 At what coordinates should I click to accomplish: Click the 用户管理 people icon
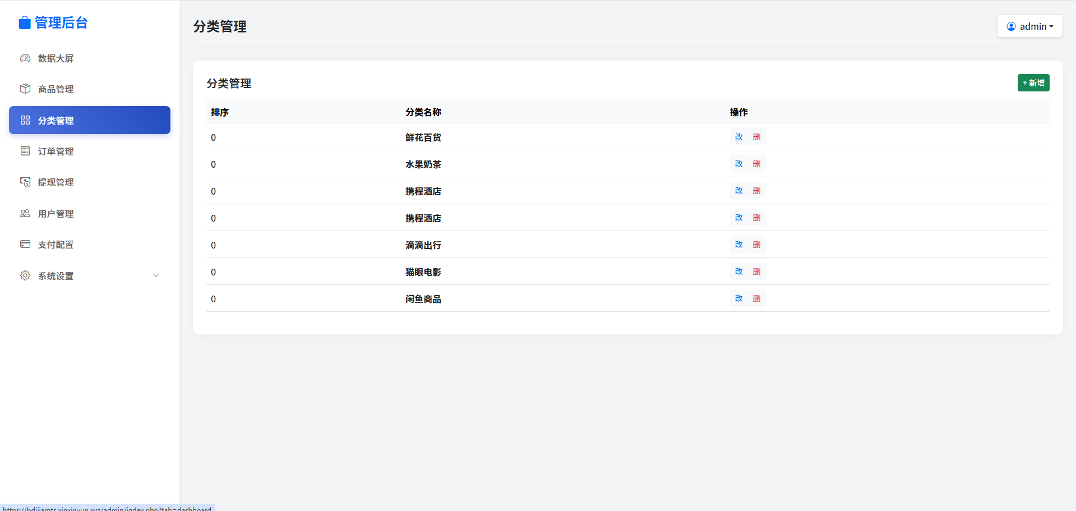[x=25, y=214]
